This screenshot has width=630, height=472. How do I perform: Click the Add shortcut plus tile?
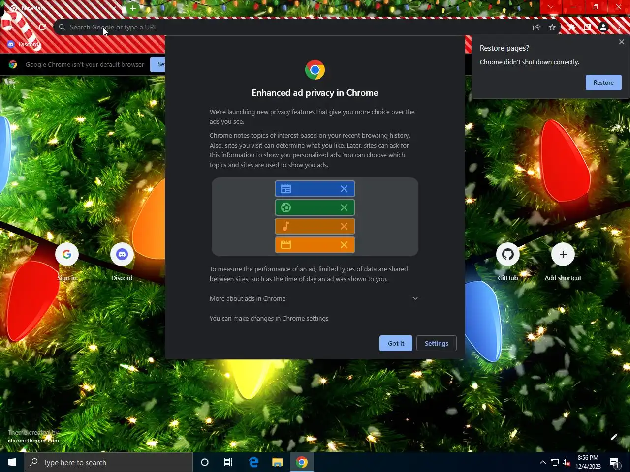pyautogui.click(x=563, y=263)
